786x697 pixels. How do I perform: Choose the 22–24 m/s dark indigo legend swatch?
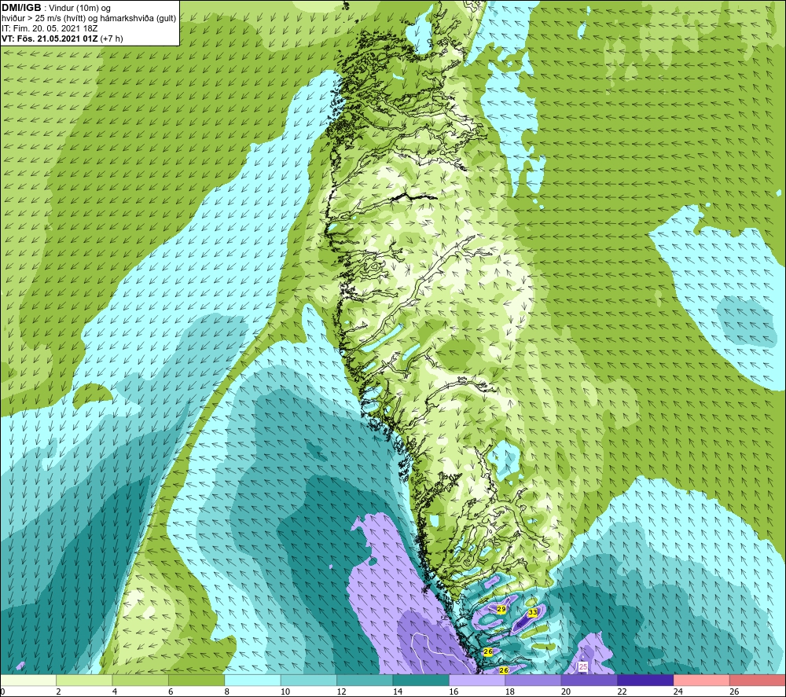pyautogui.click(x=645, y=680)
